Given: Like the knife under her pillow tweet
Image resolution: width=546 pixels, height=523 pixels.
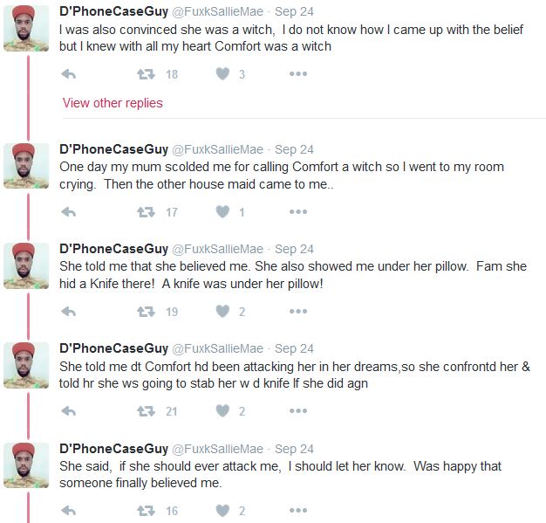Looking at the screenshot, I should [x=222, y=312].
